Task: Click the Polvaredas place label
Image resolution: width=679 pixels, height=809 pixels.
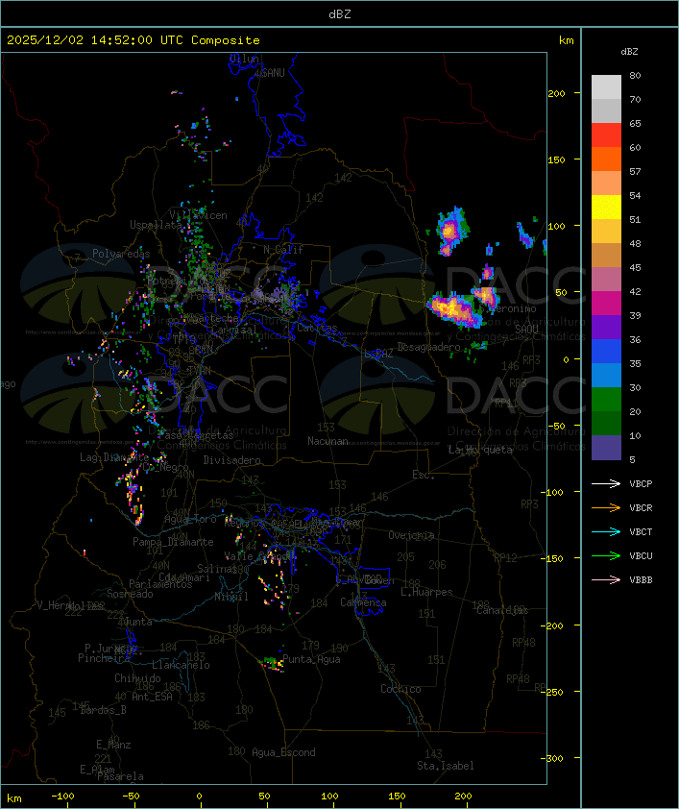Action: click(121, 254)
